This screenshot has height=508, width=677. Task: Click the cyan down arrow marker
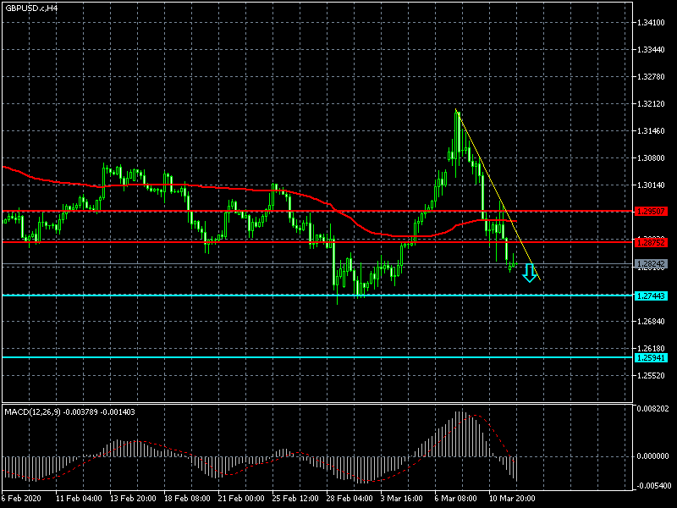(530, 273)
